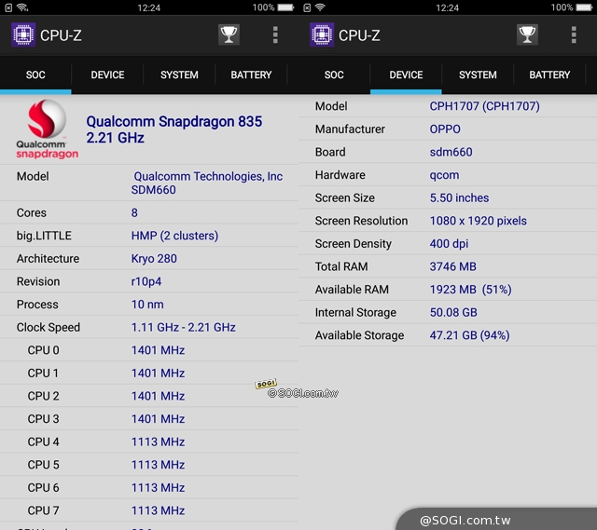
Task: Select the Available Storage row
Action: tap(448, 335)
